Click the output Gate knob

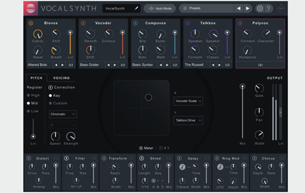tap(259, 88)
